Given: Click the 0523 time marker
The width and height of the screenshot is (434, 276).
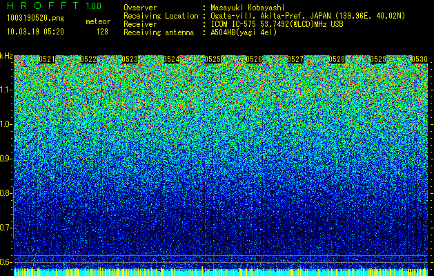Looking at the screenshot, I should coord(130,59).
